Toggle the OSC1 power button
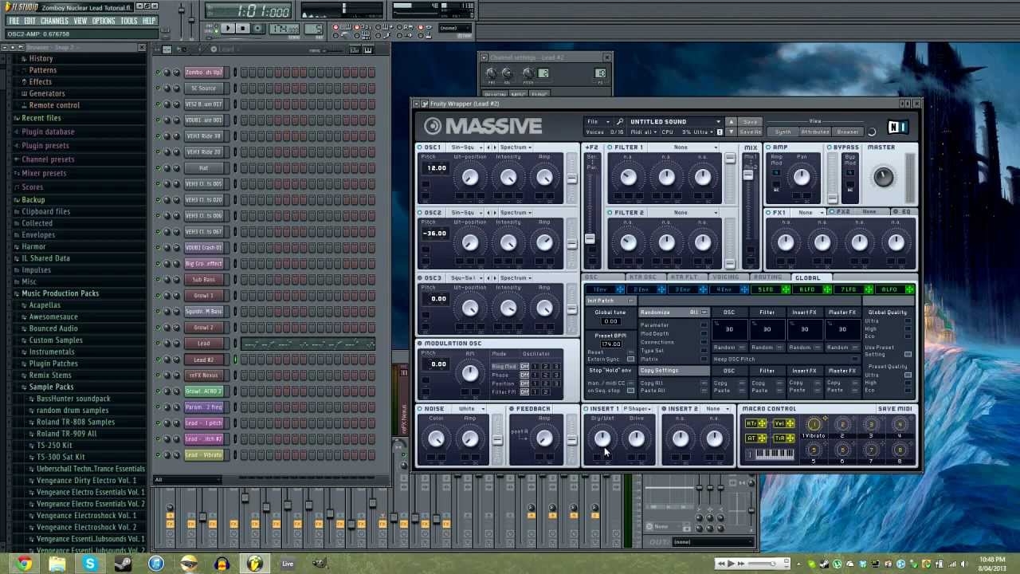 click(420, 147)
